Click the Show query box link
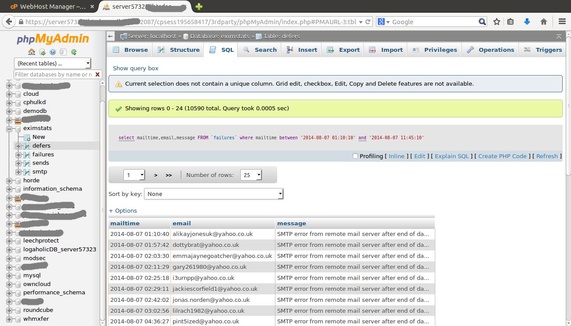The height and width of the screenshot is (326, 571). tap(136, 68)
